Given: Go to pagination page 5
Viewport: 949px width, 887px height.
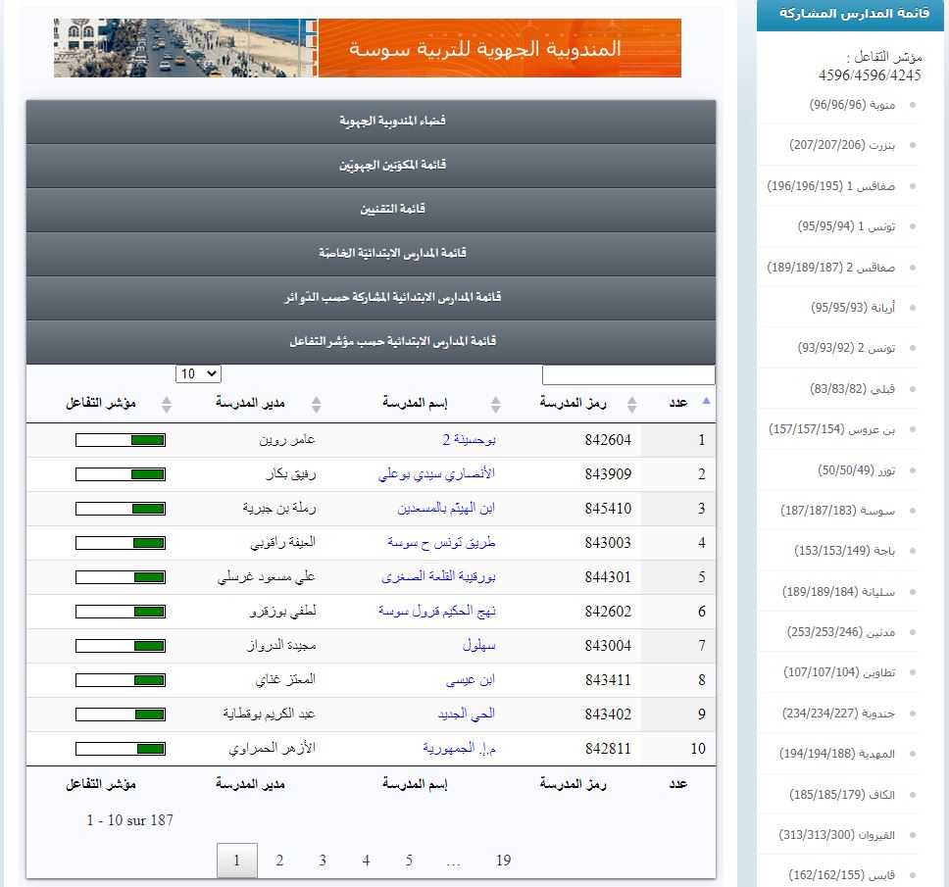Looking at the screenshot, I should click(x=409, y=860).
